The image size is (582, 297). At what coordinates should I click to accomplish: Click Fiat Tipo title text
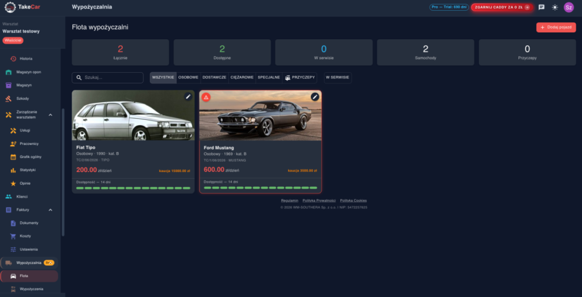(86, 148)
